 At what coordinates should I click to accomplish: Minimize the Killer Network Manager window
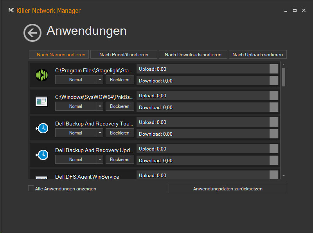click(286, 11)
